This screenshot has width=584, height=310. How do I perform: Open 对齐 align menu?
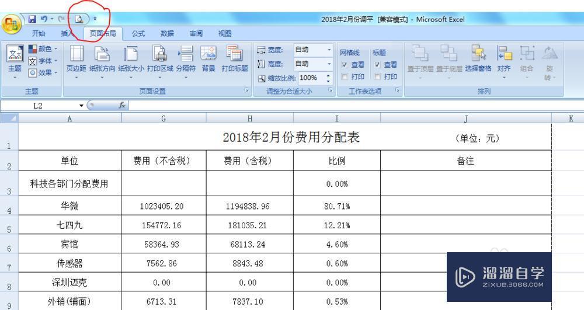coord(504,62)
